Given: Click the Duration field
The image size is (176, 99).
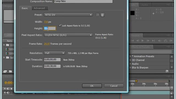Looking at the screenshot, I should [x=52, y=66].
